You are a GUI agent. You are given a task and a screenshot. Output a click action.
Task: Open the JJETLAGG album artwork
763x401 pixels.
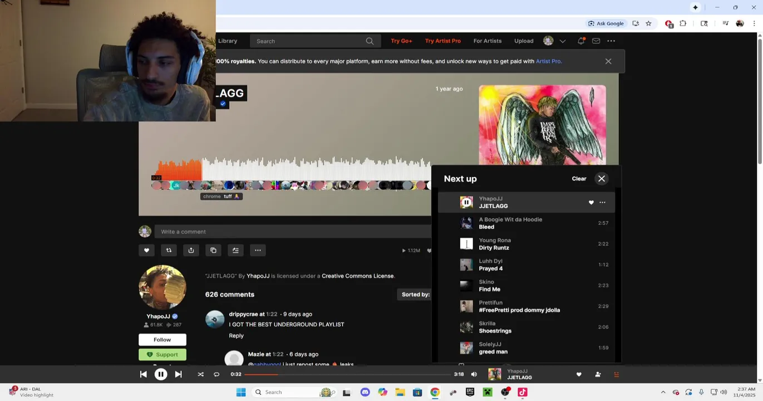[x=542, y=125]
